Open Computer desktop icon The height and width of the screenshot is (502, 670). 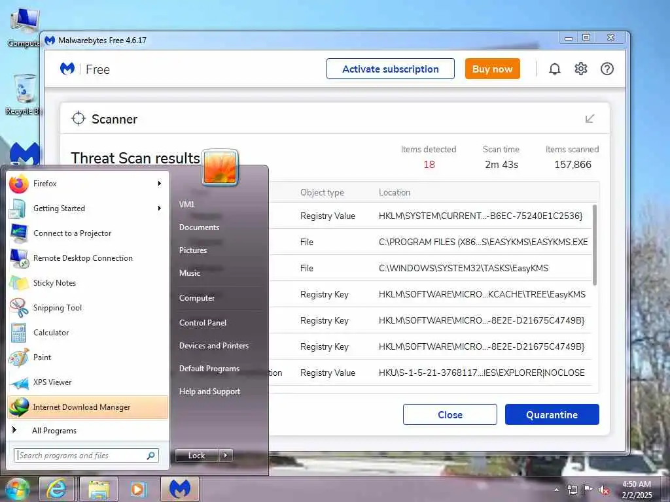click(x=24, y=27)
